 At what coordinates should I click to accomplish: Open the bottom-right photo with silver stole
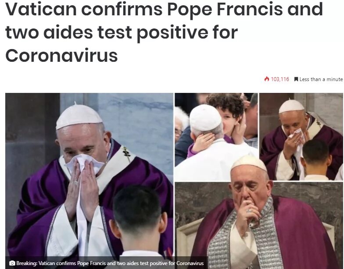coord(259,226)
